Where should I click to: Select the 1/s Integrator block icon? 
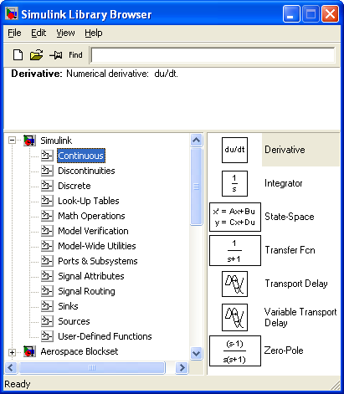pyautogui.click(x=234, y=183)
